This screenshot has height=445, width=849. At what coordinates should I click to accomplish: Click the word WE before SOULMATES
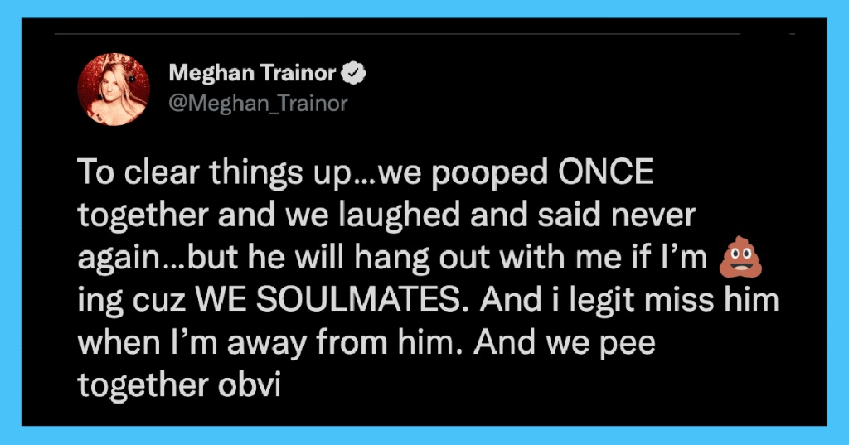[x=220, y=299]
